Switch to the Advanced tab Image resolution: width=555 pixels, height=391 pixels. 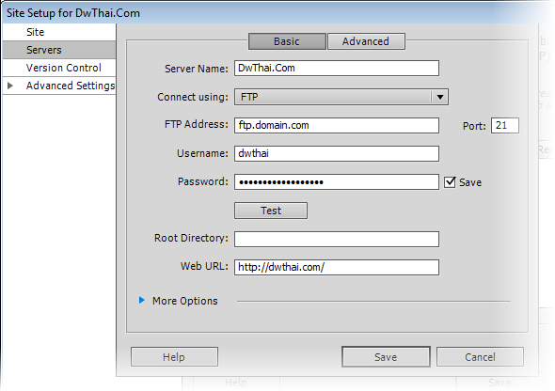[x=366, y=41]
